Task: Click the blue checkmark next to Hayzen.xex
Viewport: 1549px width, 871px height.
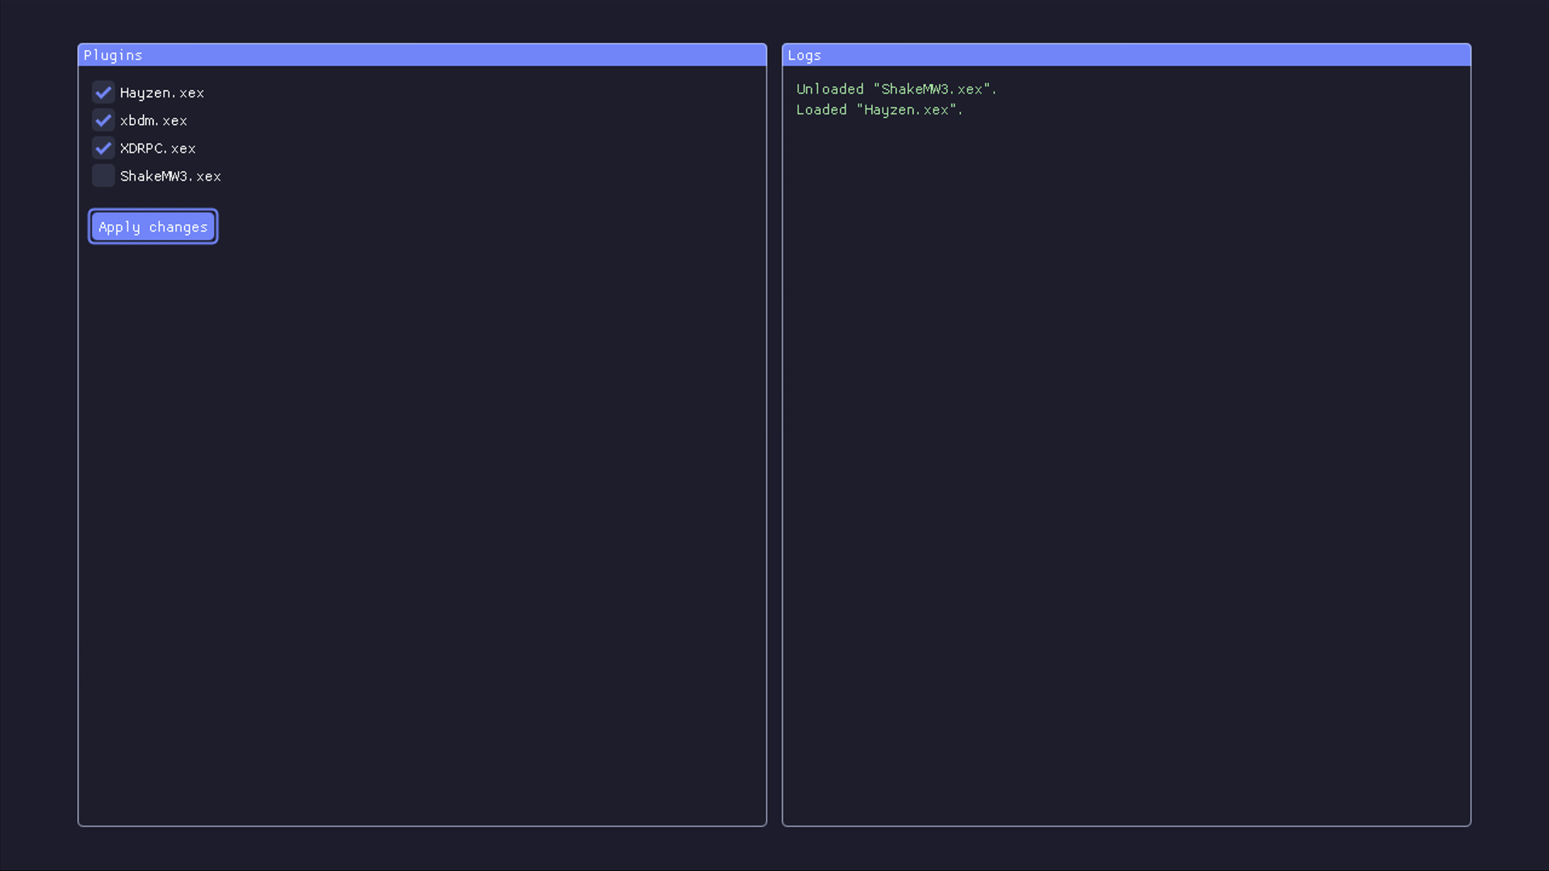Action: [x=103, y=93]
